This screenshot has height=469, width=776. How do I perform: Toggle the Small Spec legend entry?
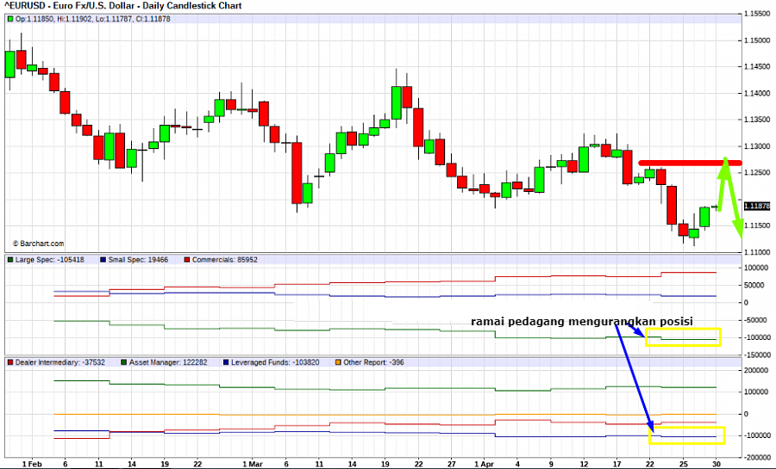click(134, 259)
